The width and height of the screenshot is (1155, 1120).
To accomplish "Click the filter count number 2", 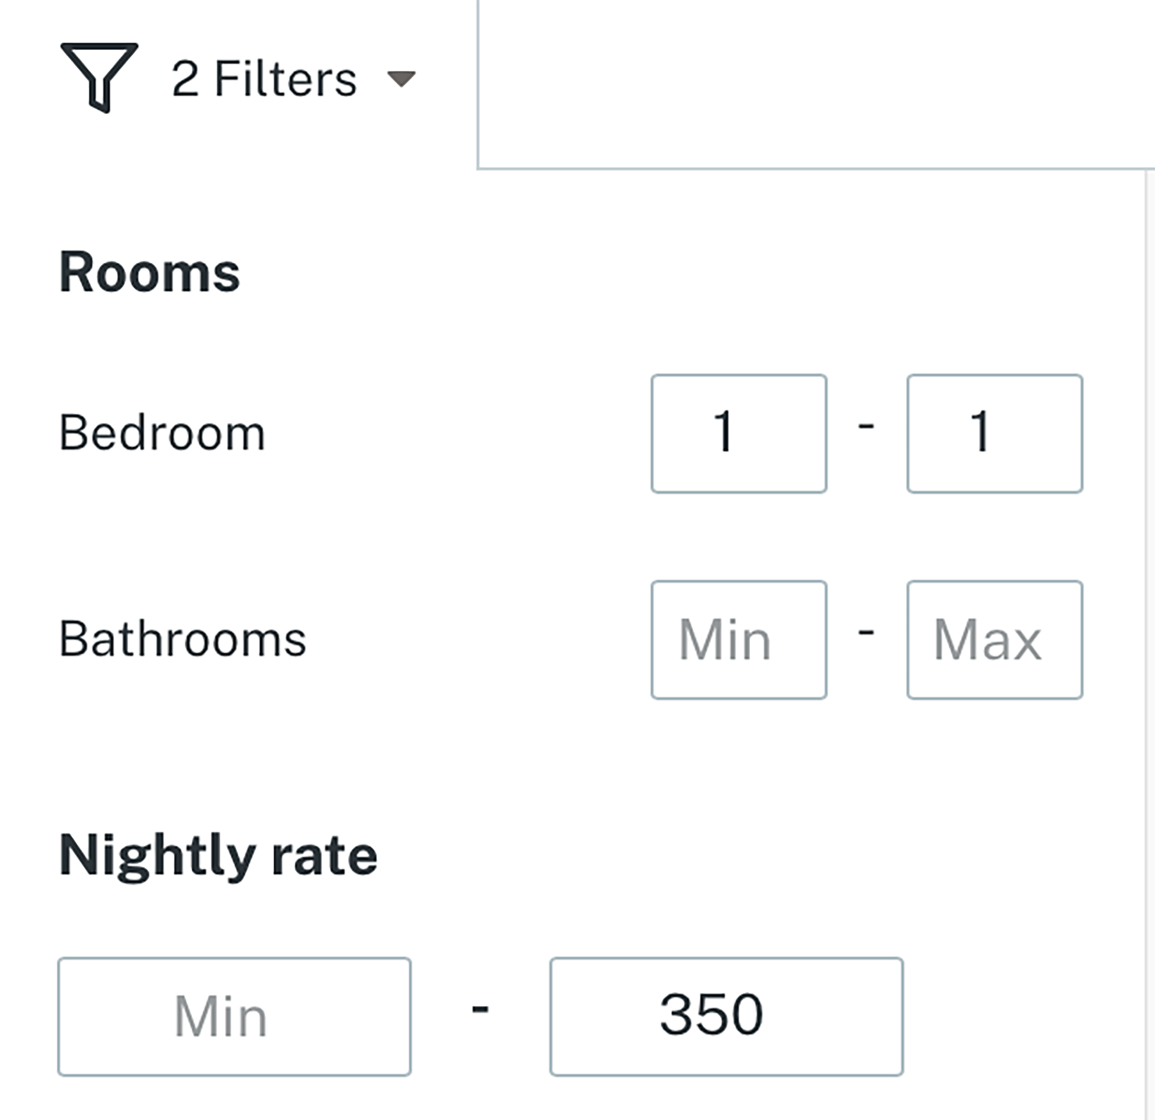I will point(186,79).
